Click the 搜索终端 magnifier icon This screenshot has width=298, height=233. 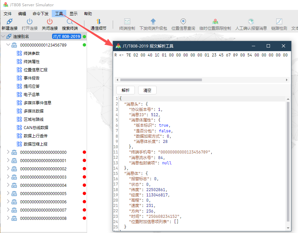tap(70, 22)
